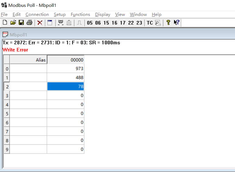Create a new document with the New icon
This screenshot has width=235, height=172.
click(x=5, y=23)
